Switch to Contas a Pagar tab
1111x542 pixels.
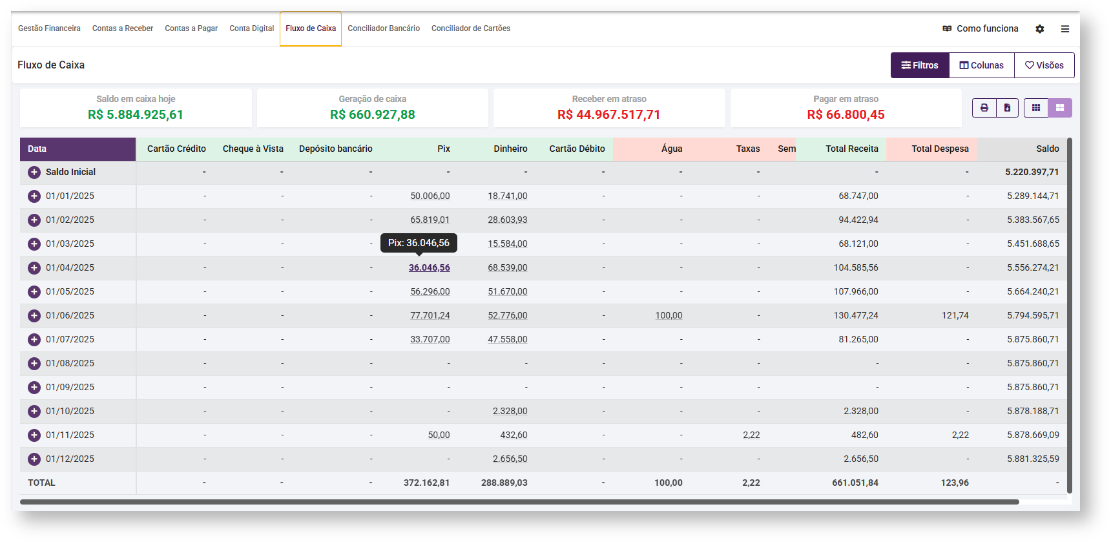coord(191,28)
